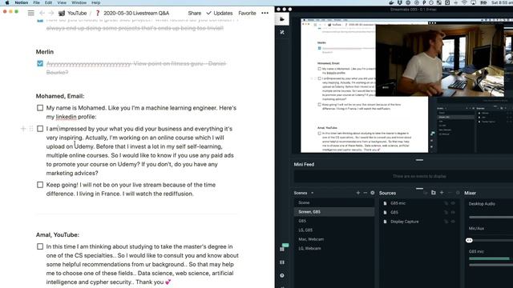
Task: Open the Streamlabs Themes wand icon
Action: click(282, 32)
